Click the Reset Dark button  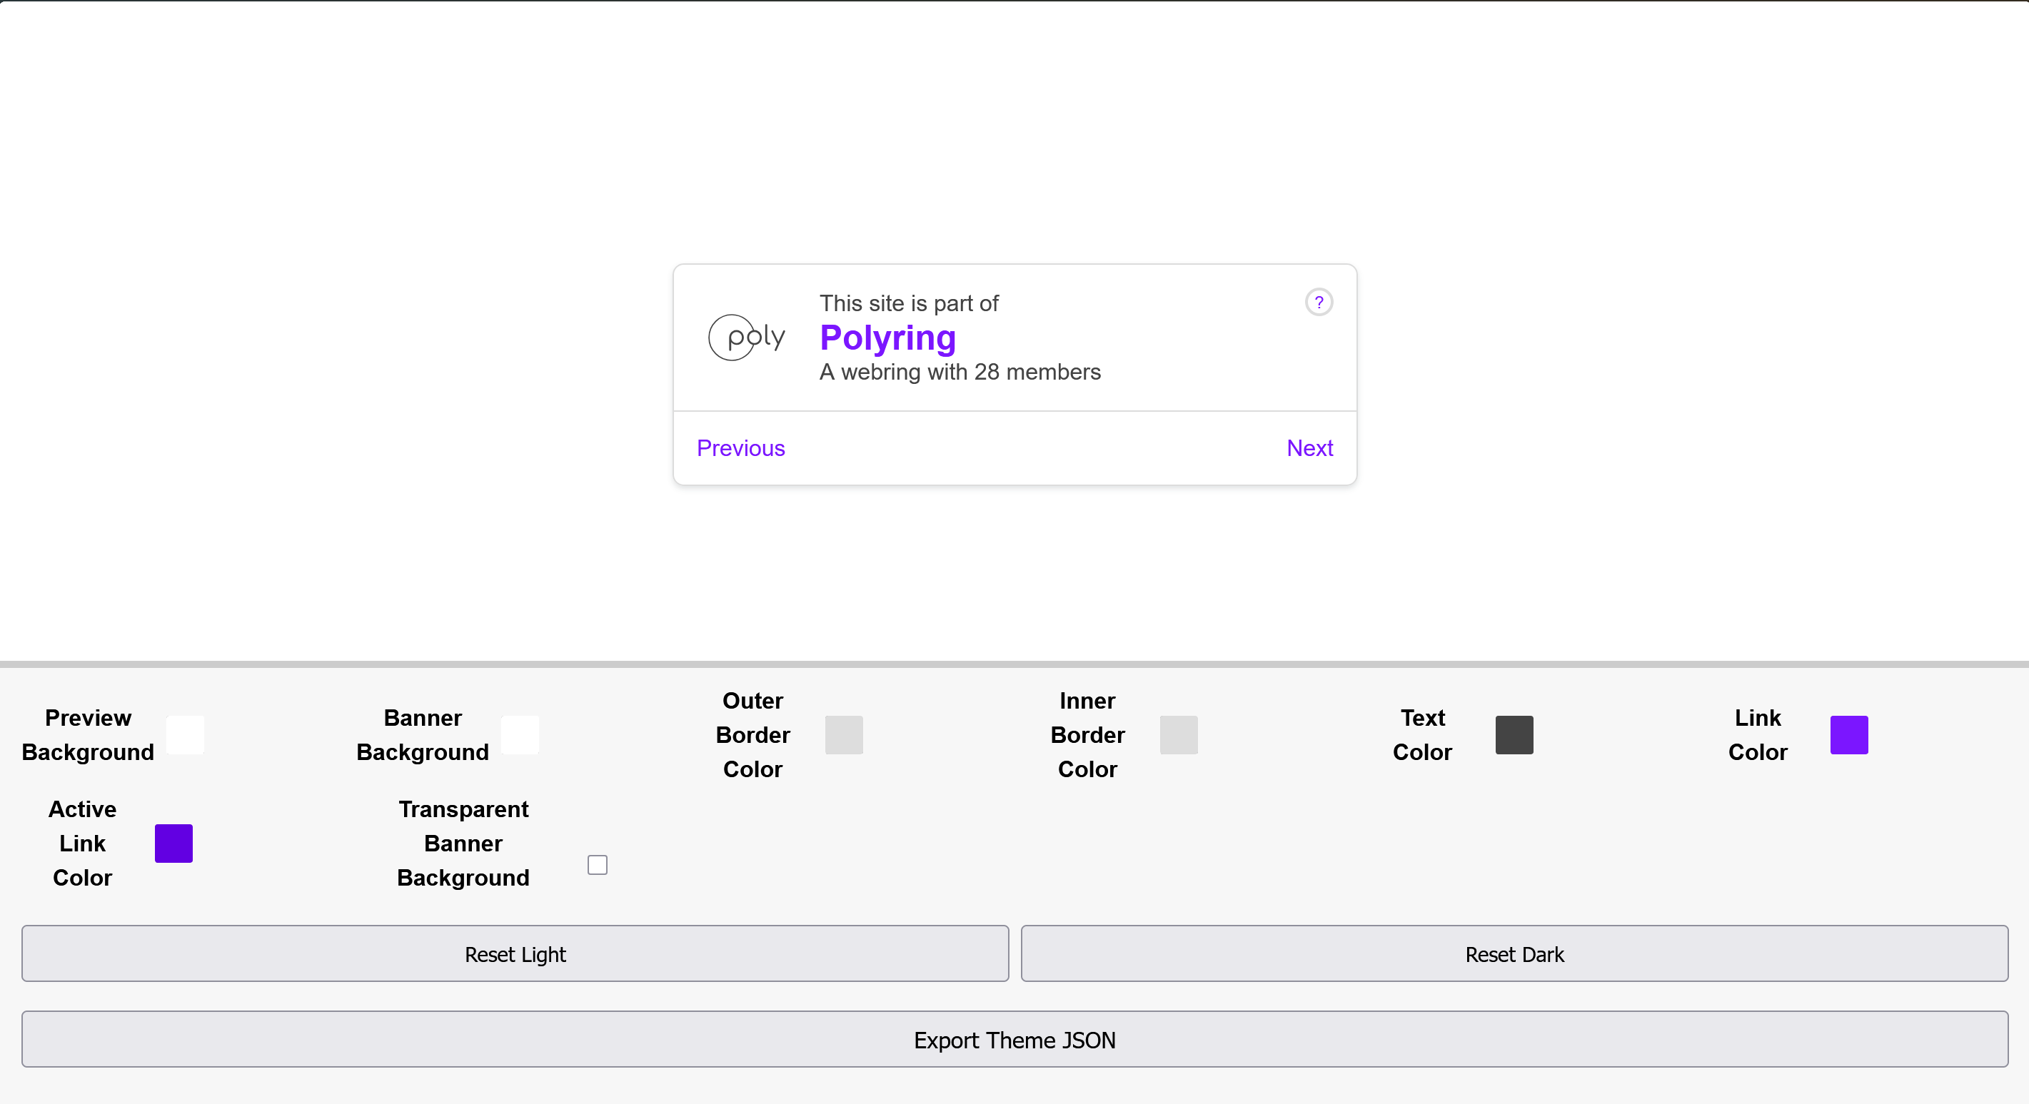click(1514, 953)
